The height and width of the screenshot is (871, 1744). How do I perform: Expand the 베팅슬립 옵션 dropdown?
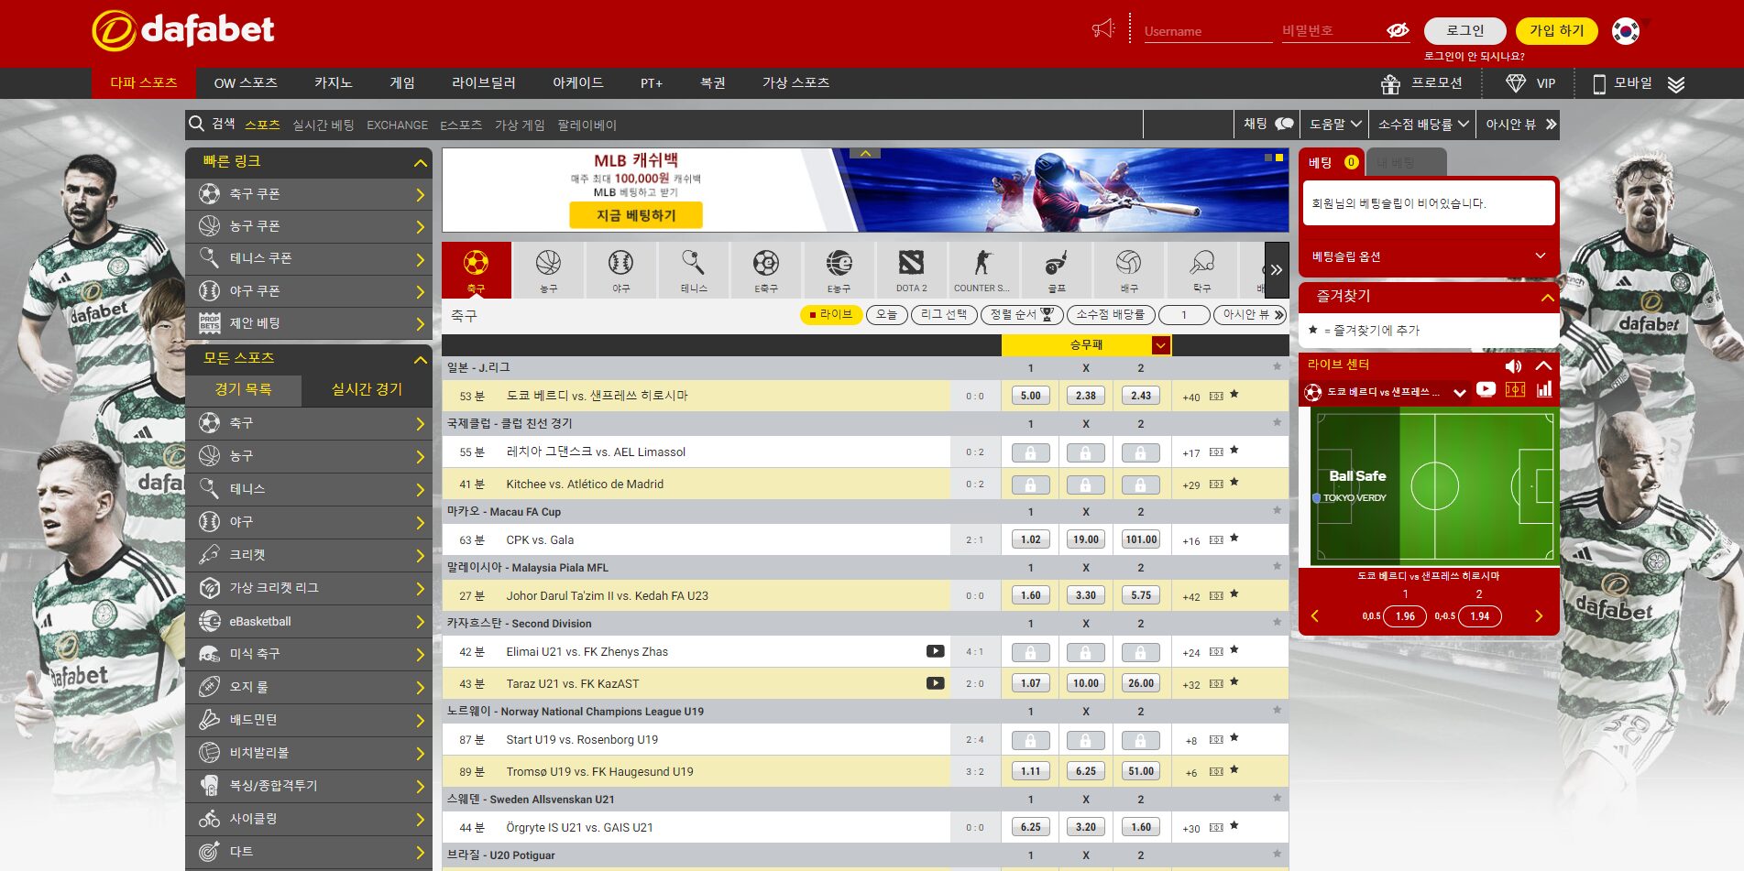pyautogui.click(x=1541, y=256)
